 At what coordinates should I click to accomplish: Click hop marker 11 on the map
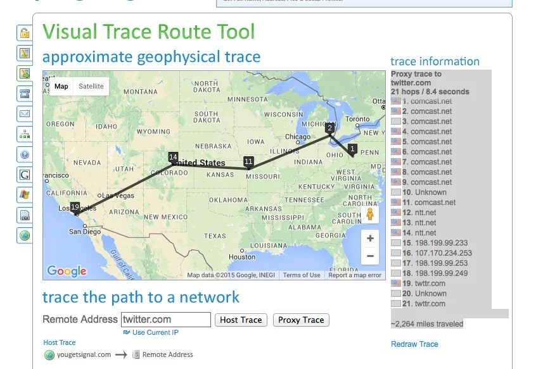248,162
